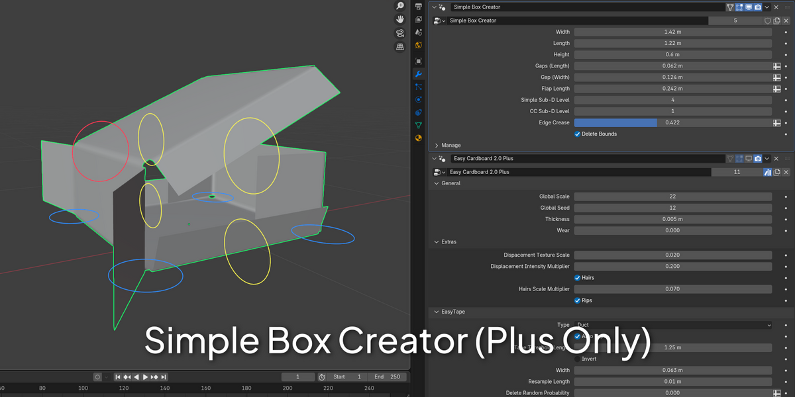Play the animation forward

click(146, 376)
